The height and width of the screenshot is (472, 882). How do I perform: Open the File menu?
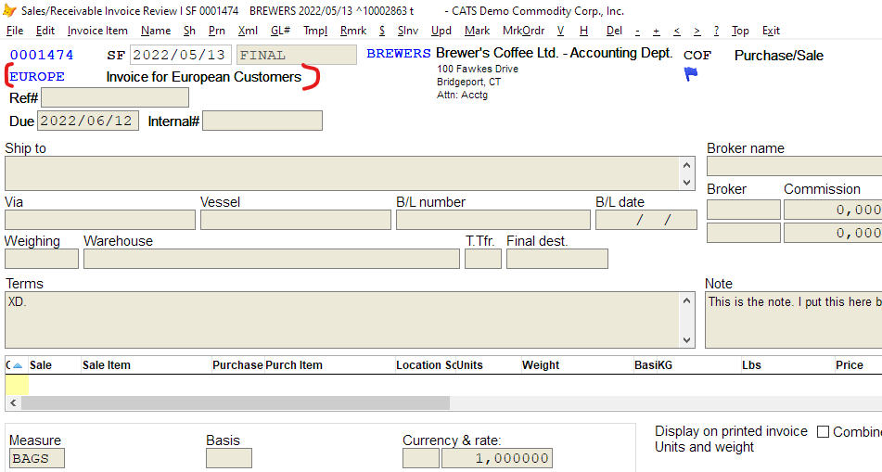pyautogui.click(x=15, y=31)
